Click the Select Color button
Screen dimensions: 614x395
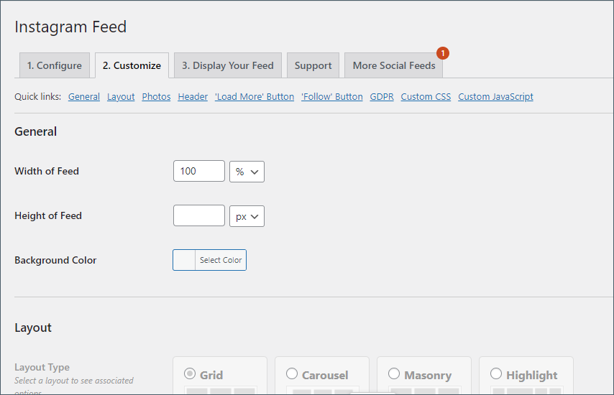point(221,260)
